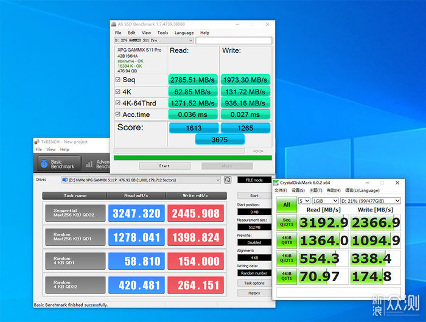The image size is (426, 322).
Task: Click the Disabled Prewrite field
Action: tap(254, 242)
